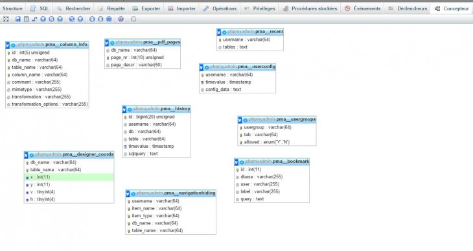This screenshot has height=251, width=473.
Task: Open the Privilèges tab
Action: point(259,8)
